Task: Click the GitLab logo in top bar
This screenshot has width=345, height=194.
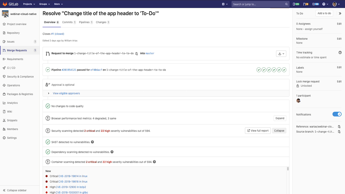Action: pos(11,4)
